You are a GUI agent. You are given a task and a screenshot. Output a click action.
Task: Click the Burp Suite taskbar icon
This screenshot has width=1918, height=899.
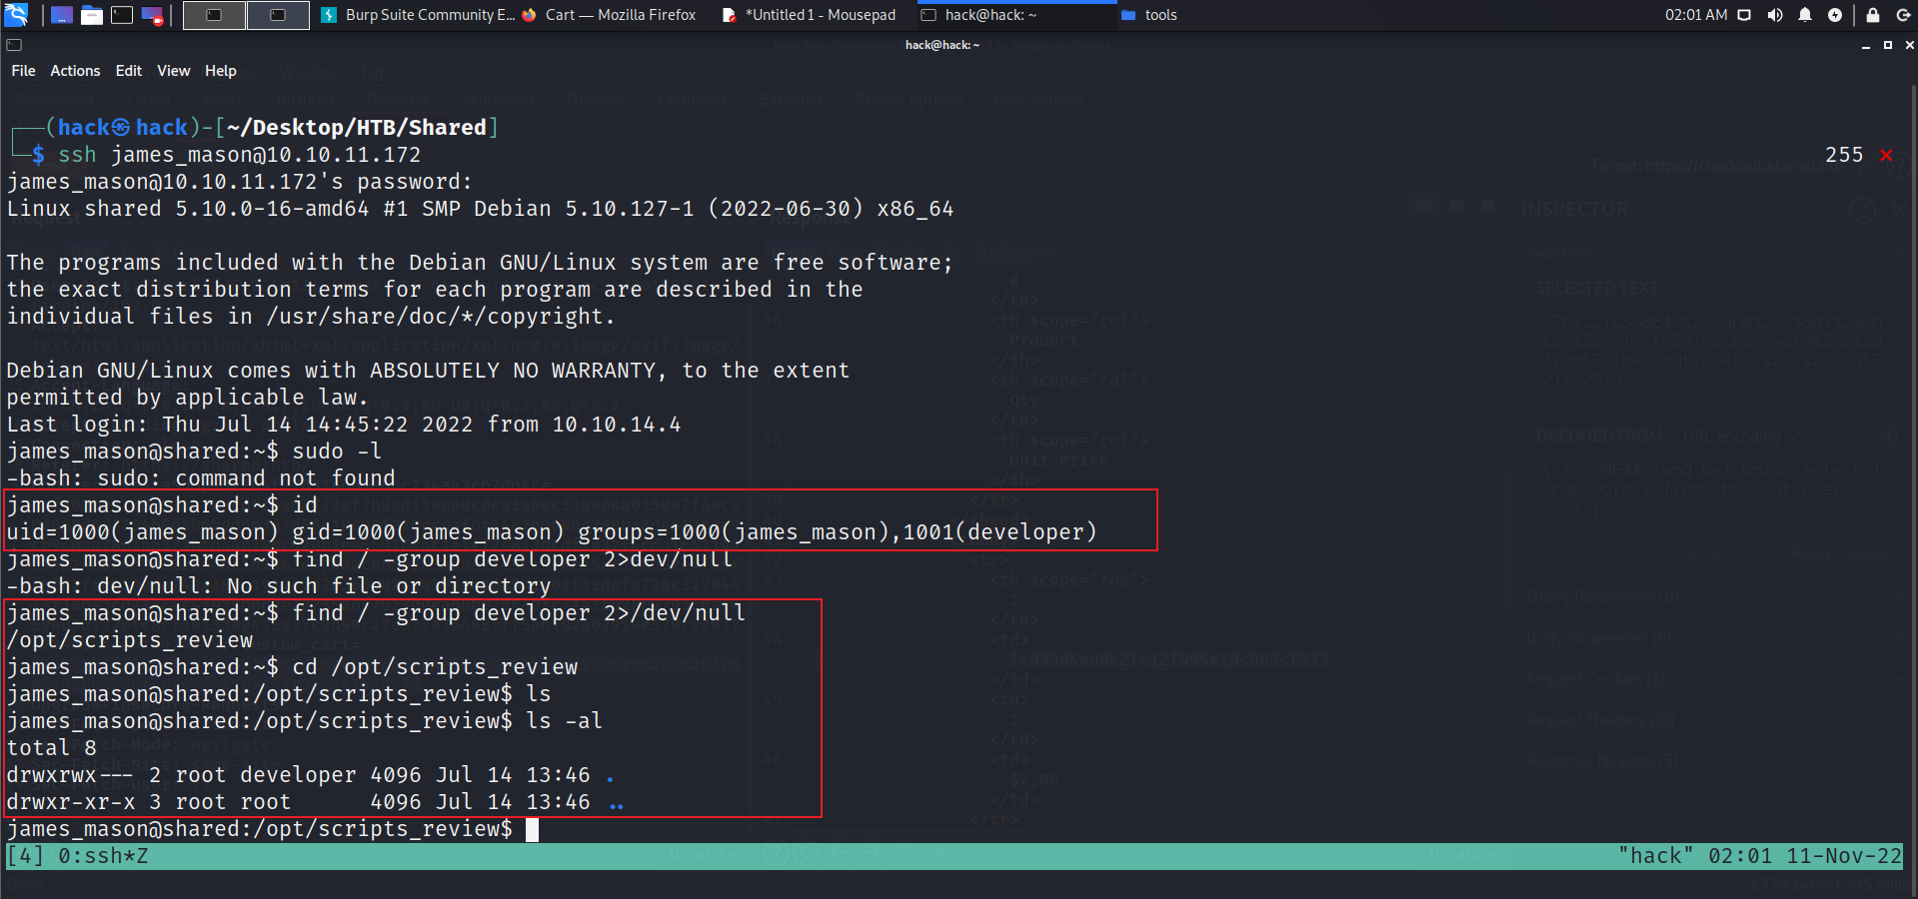pos(329,15)
